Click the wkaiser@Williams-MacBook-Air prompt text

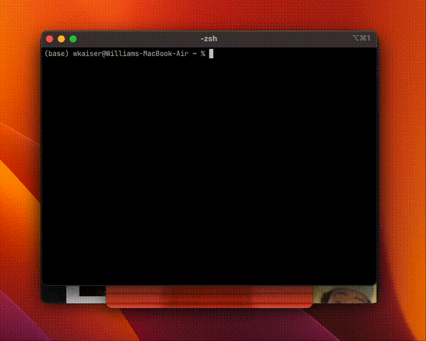pyautogui.click(x=129, y=54)
